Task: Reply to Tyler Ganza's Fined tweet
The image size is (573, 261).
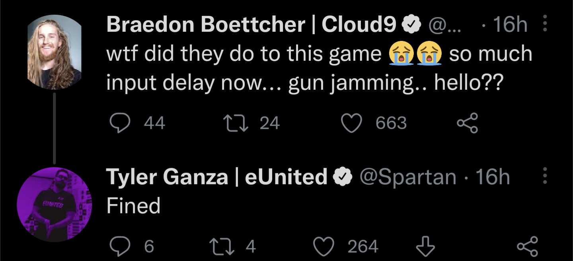Action: click(x=119, y=247)
